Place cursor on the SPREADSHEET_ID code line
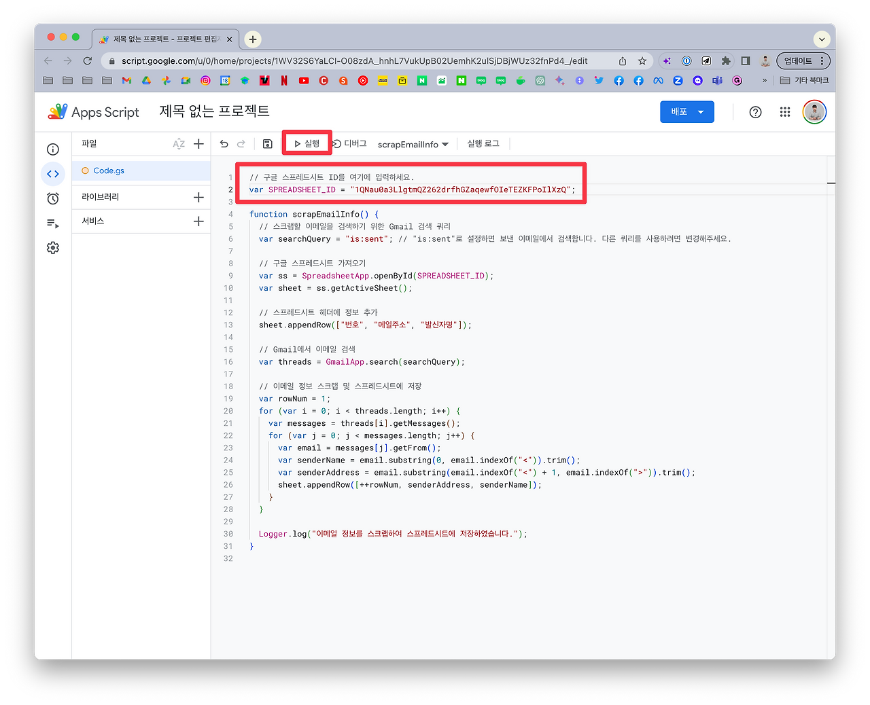 [x=412, y=190]
